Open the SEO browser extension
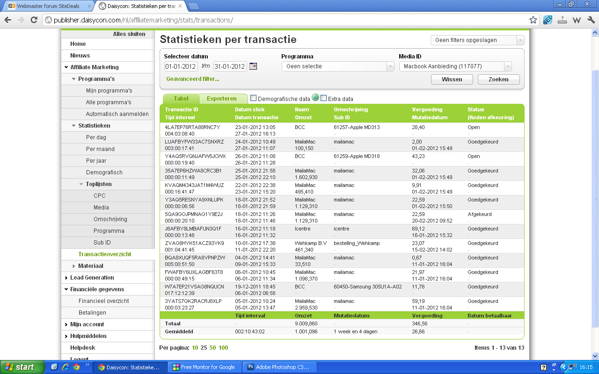This screenshot has height=374, width=599. [548, 20]
